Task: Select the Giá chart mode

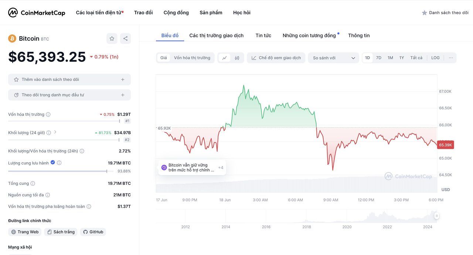Action: 164,58
